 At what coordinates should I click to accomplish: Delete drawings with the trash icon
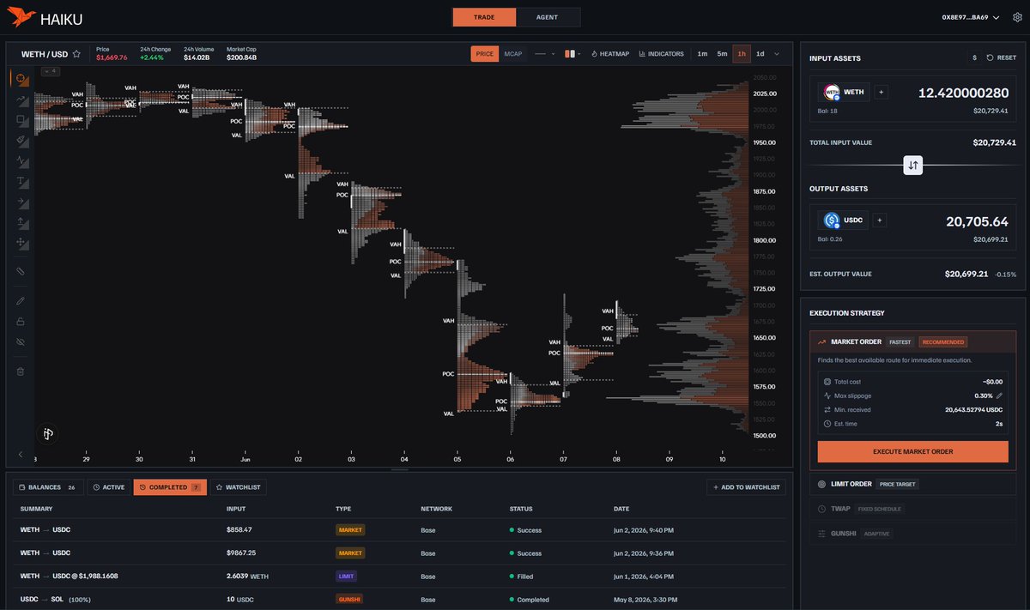[21, 371]
